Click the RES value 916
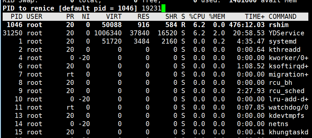Screen dimensions: 312x138 coord(144,25)
